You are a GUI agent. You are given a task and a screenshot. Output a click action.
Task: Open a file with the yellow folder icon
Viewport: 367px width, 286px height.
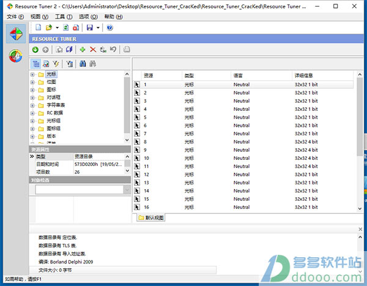[49, 28]
